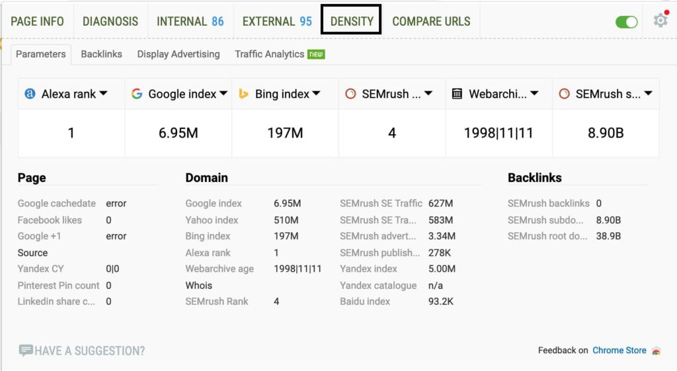This screenshot has height=371, width=677.
Task: Click the Baidu index value 93.2K
Action: coord(441,302)
